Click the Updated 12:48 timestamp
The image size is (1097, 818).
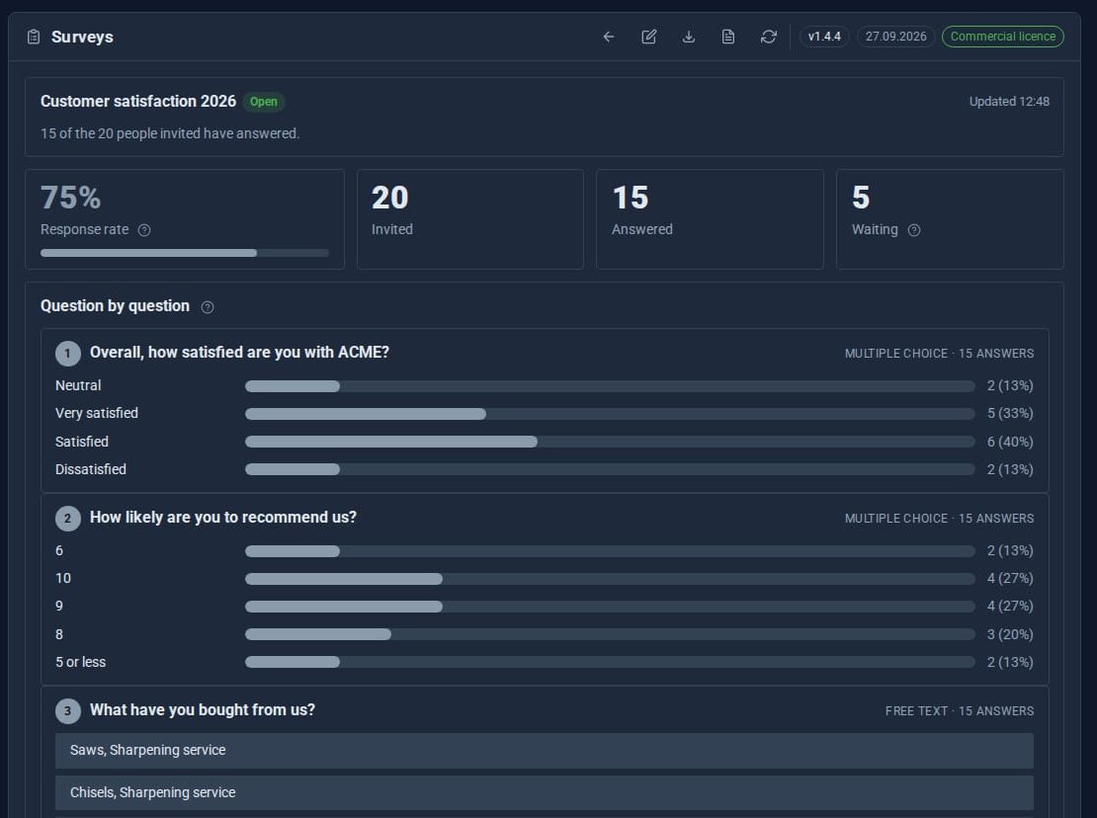(x=1009, y=102)
